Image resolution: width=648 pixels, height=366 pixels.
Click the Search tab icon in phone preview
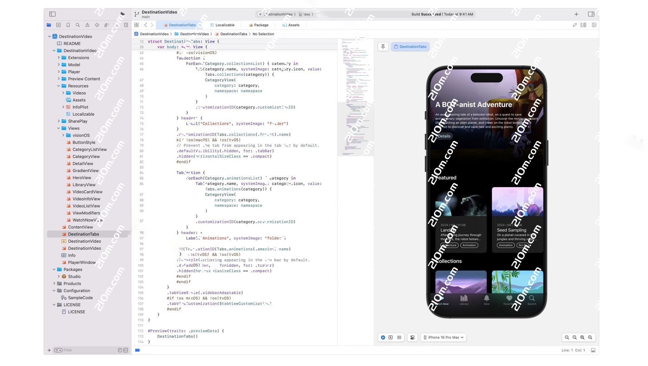click(532, 299)
